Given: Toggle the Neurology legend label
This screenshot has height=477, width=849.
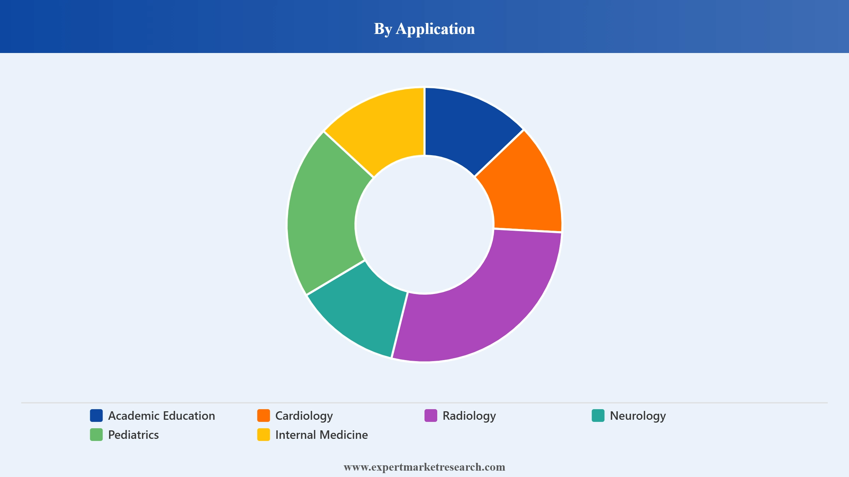Looking at the screenshot, I should coord(638,416).
